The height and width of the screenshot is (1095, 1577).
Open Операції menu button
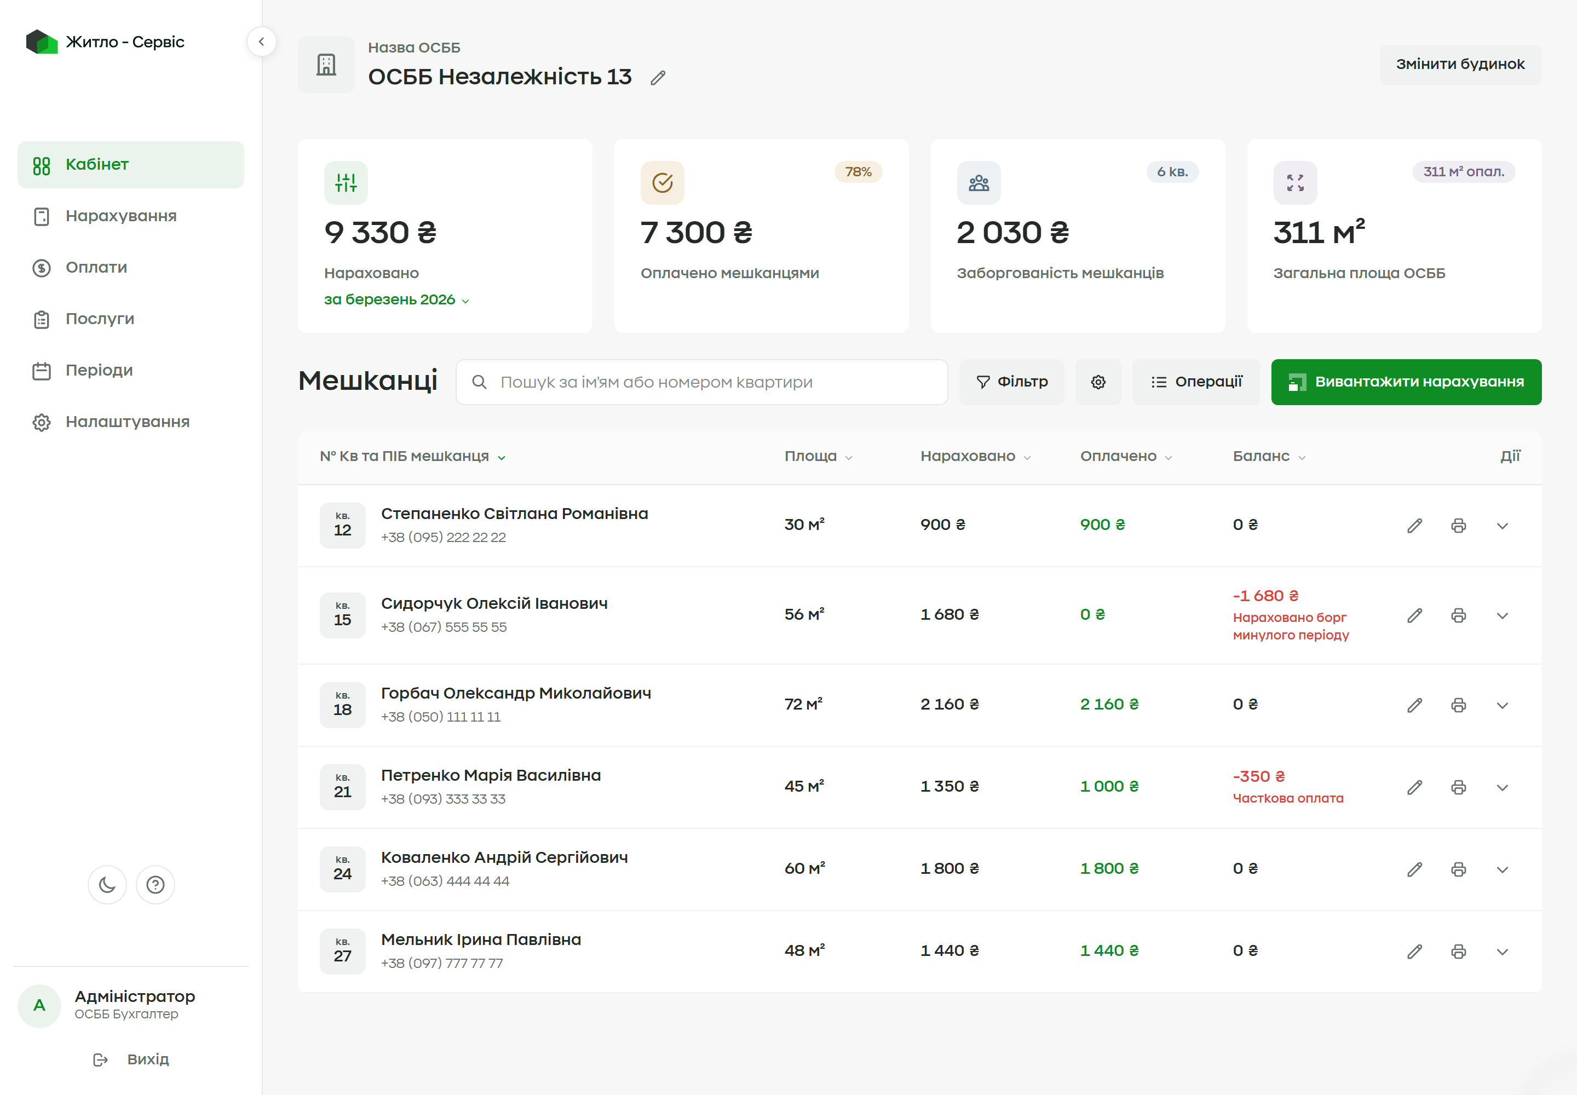click(1196, 382)
